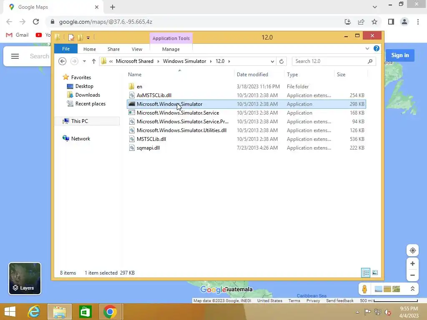Refresh the 12.0 folder view
The height and width of the screenshot is (320, 427).
coord(281,61)
